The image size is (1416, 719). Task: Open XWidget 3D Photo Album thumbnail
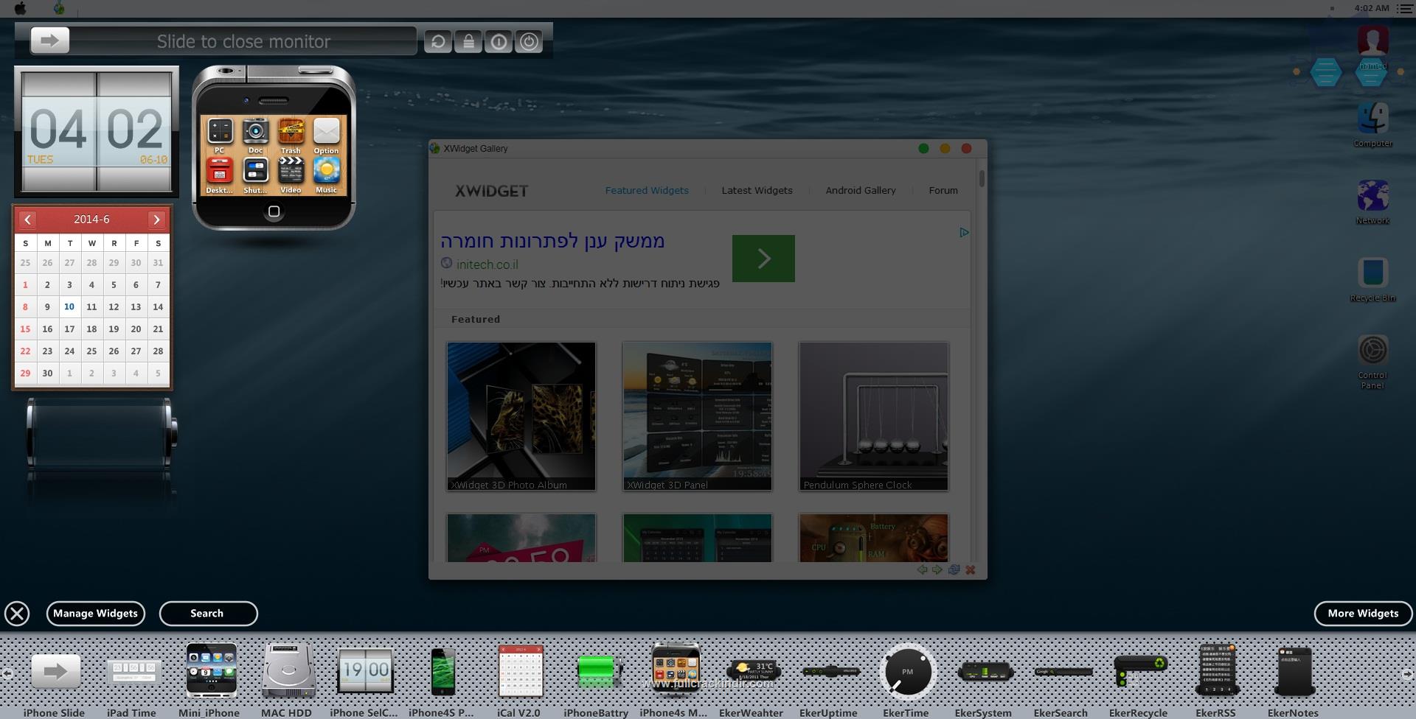(521, 416)
